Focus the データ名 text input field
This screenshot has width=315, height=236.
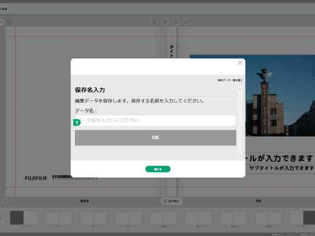coord(155,120)
